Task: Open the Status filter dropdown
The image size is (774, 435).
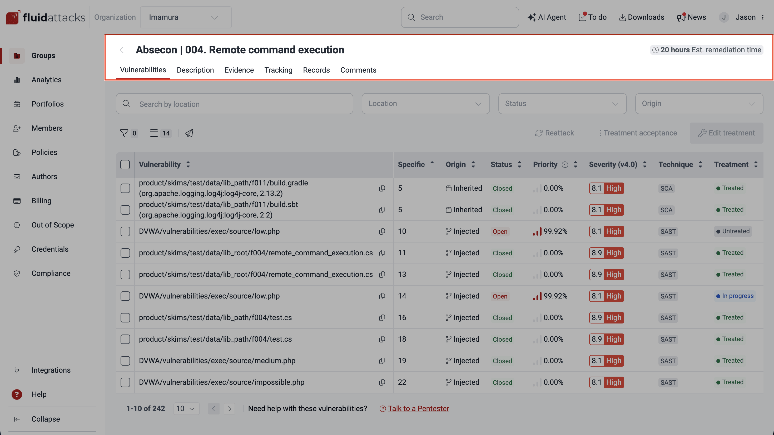Action: [562, 104]
